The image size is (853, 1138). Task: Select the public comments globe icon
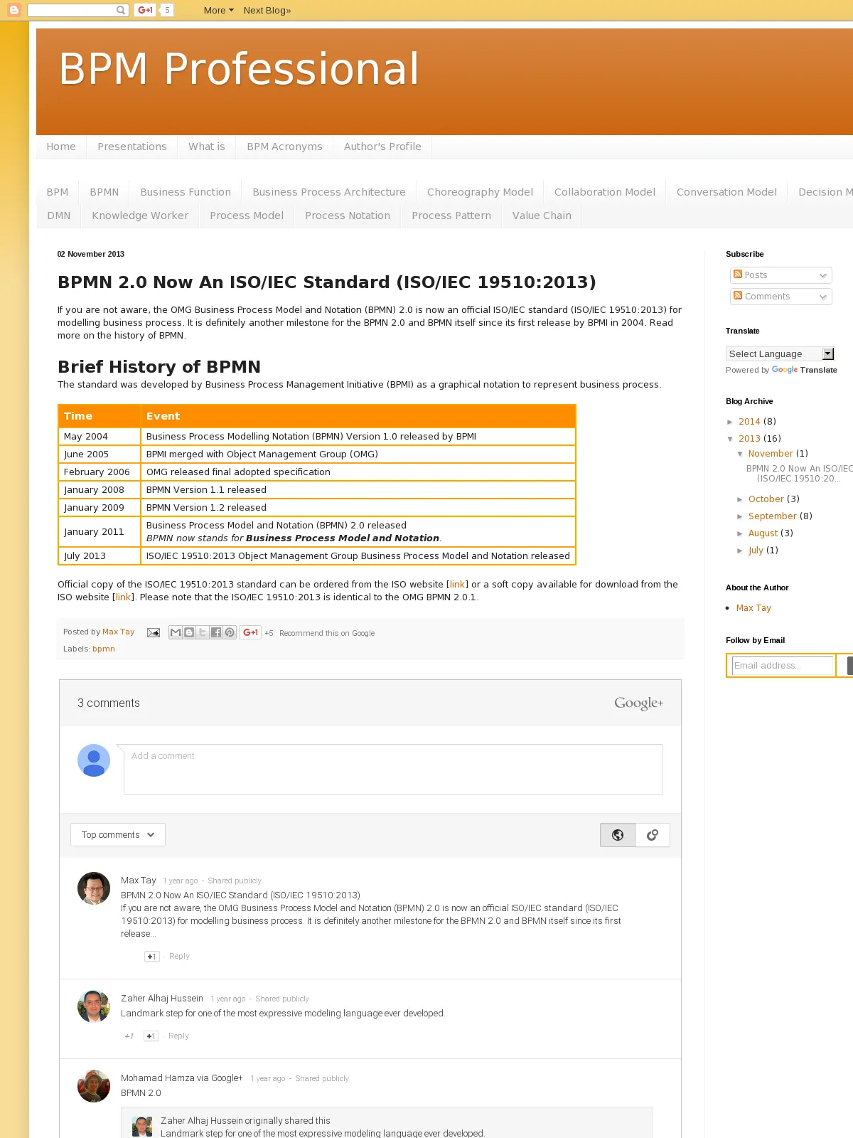(618, 835)
